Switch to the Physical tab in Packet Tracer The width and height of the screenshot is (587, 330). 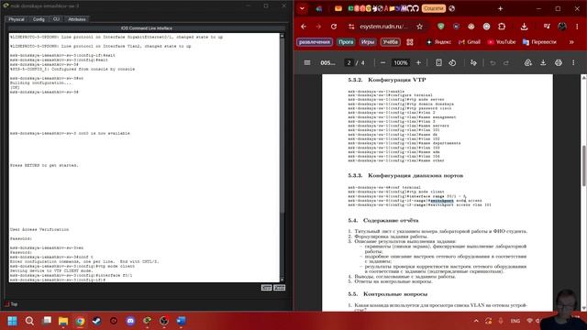pyautogui.click(x=17, y=19)
